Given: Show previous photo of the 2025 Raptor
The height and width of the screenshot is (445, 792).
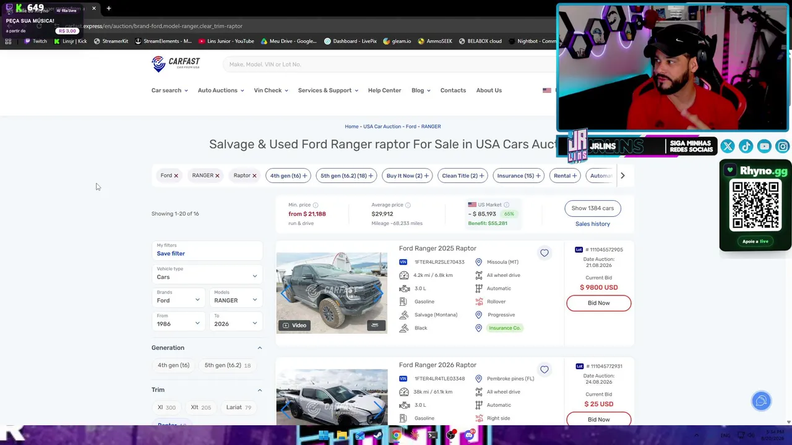Looking at the screenshot, I should coord(285,292).
